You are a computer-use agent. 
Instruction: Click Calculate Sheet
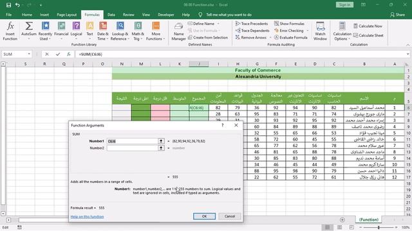[x=368, y=35]
